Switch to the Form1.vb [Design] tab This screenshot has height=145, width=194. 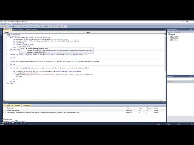pos(18,30)
